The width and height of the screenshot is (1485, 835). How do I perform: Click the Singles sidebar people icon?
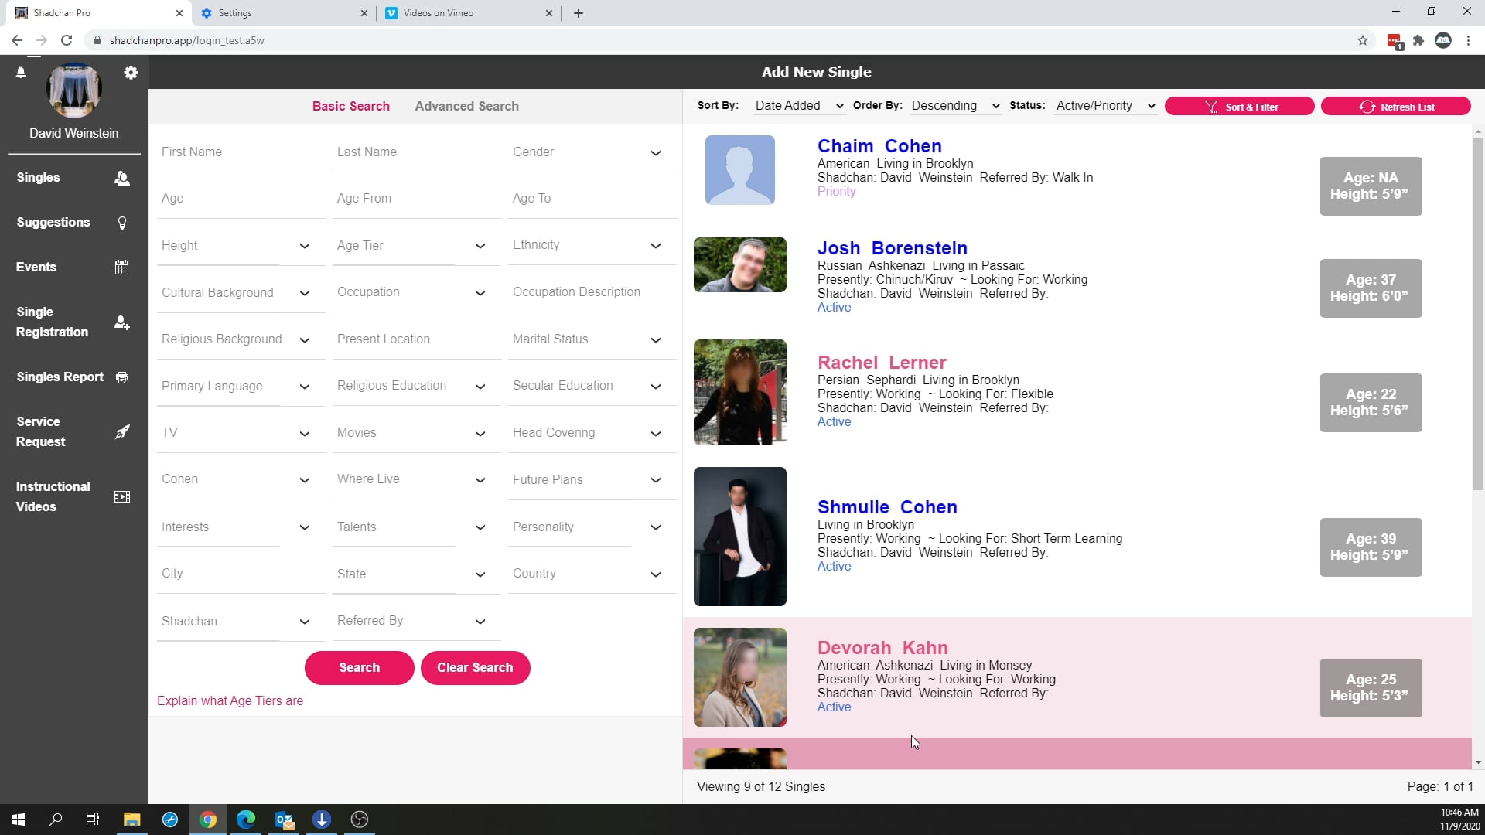click(121, 178)
